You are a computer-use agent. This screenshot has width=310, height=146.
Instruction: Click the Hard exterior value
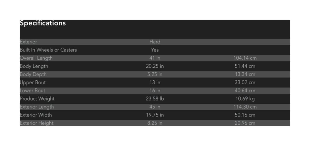pos(155,42)
